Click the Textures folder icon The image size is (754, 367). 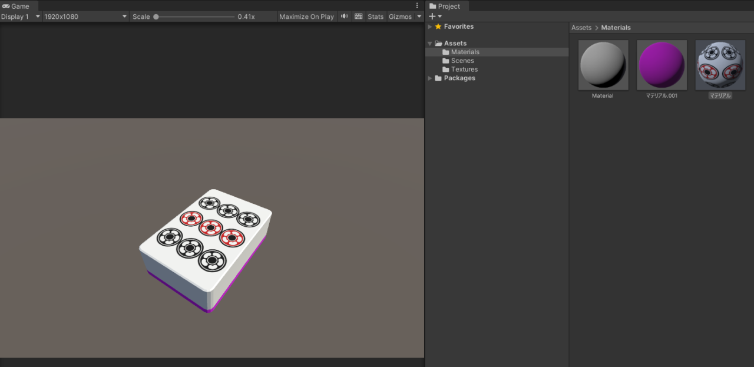(445, 69)
